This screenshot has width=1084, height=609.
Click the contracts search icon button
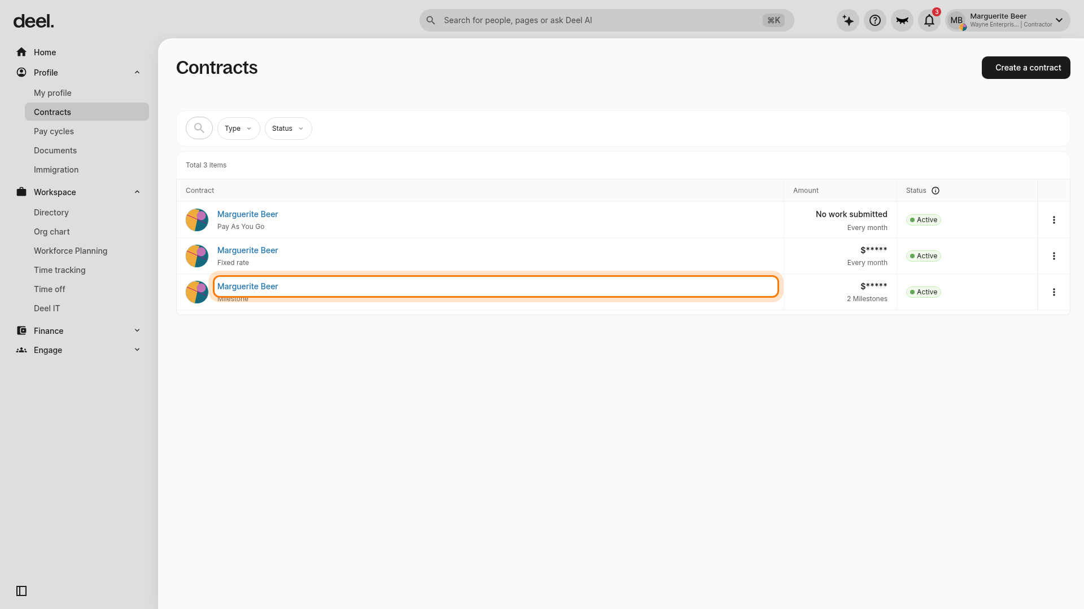pos(199,129)
